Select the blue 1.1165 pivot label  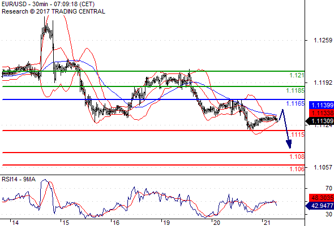tap(295, 103)
